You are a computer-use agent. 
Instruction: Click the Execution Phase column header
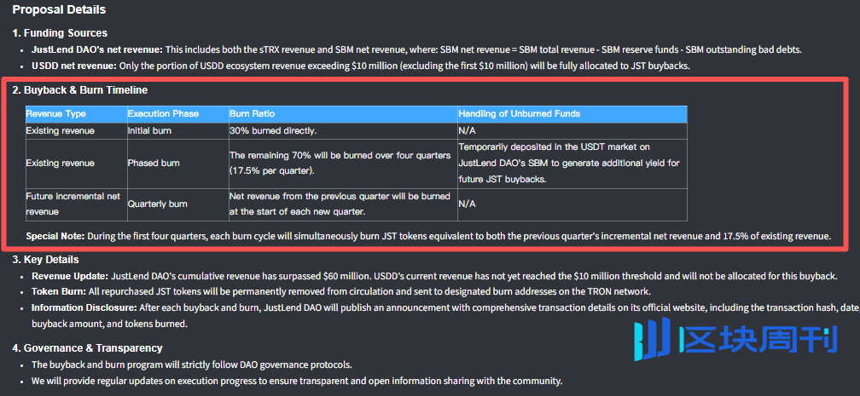coord(163,113)
